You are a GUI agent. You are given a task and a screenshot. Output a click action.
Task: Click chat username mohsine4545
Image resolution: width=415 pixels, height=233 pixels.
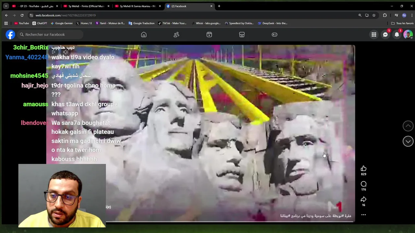coord(29,76)
